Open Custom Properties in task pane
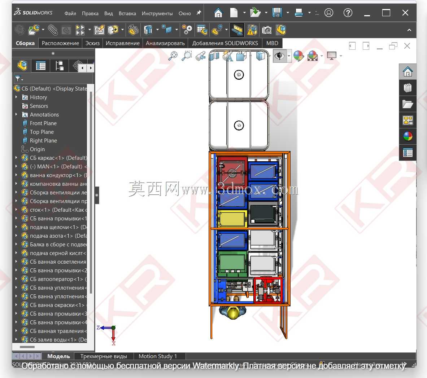 (408, 153)
